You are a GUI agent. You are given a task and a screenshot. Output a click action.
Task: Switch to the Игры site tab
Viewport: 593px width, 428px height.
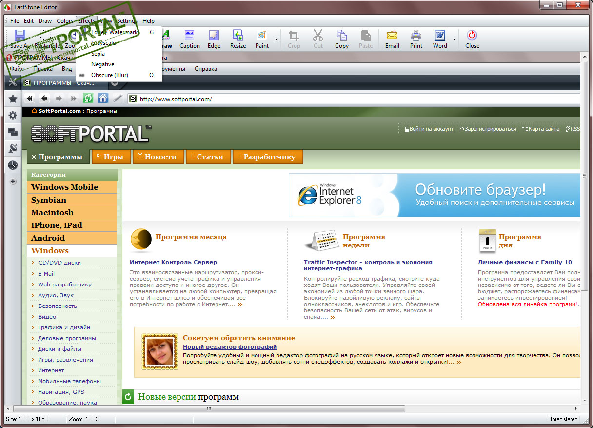point(111,157)
